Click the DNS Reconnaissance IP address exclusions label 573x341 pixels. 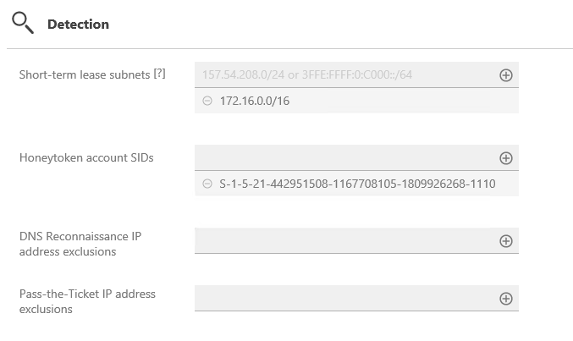click(80, 245)
